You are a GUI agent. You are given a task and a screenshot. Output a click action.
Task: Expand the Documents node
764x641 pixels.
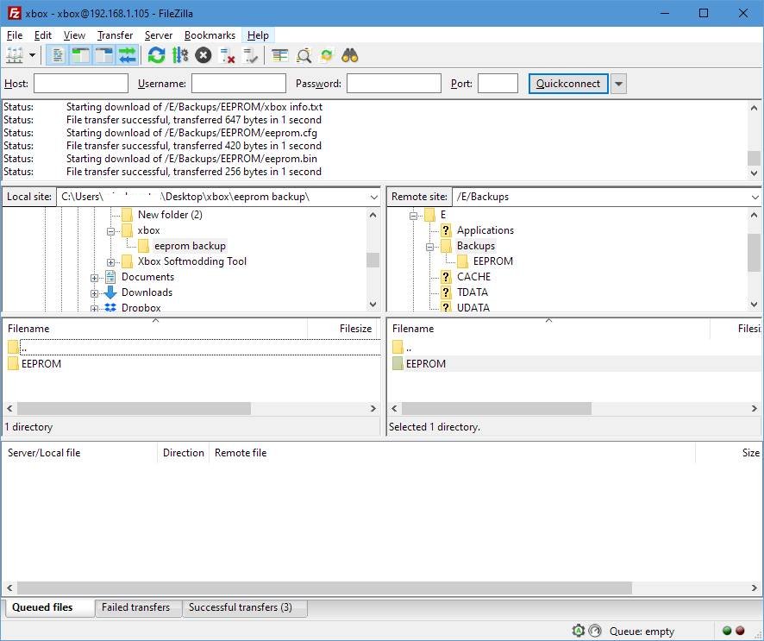pos(94,278)
